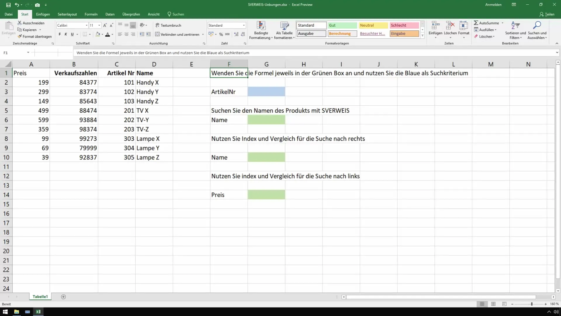Apply the Schlecht cell style
The width and height of the screenshot is (561, 316).
tap(404, 25)
